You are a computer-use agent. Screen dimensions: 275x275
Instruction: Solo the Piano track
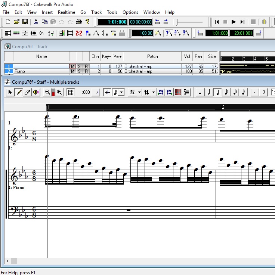(x=79, y=71)
